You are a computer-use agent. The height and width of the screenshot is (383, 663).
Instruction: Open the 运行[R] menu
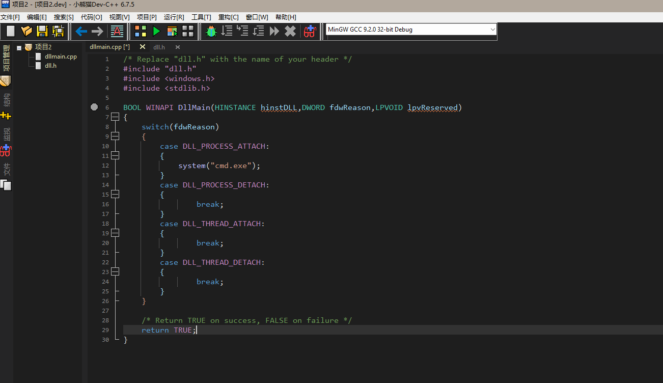tap(174, 17)
